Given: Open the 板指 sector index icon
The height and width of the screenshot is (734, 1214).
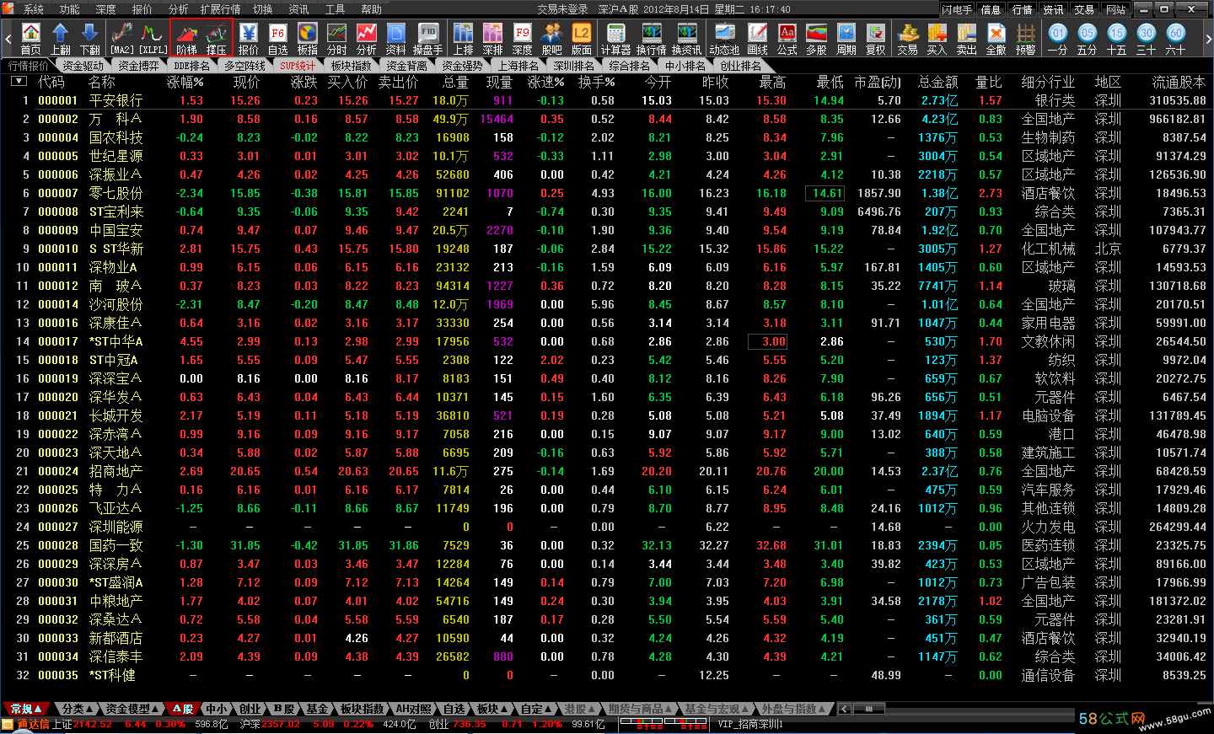Looking at the screenshot, I should (308, 39).
